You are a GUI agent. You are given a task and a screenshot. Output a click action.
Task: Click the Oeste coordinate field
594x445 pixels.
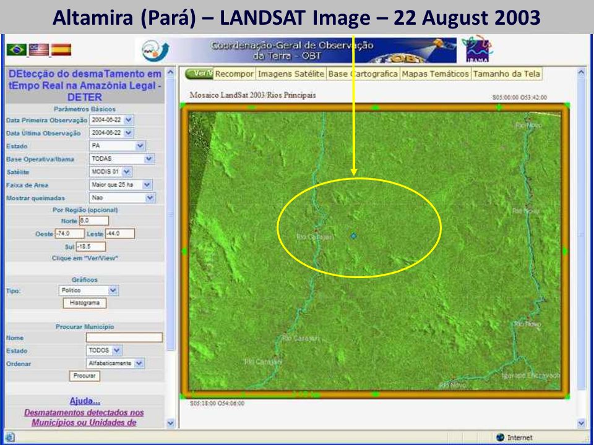(x=70, y=234)
